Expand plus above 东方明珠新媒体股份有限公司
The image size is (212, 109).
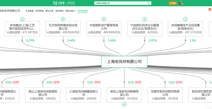point(63,19)
